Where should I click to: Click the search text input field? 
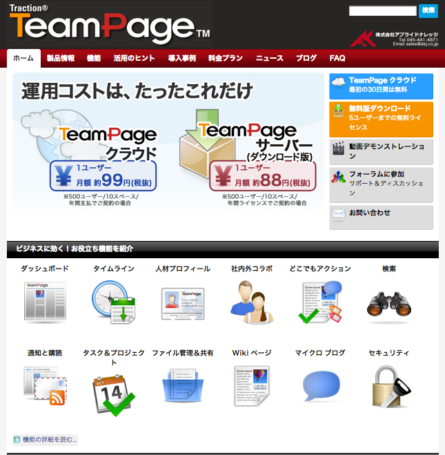pos(382,10)
